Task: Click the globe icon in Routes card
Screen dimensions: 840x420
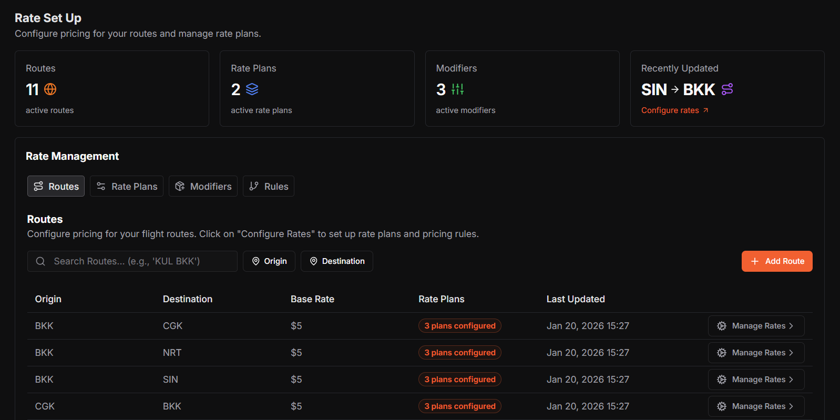Action: pyautogui.click(x=50, y=89)
